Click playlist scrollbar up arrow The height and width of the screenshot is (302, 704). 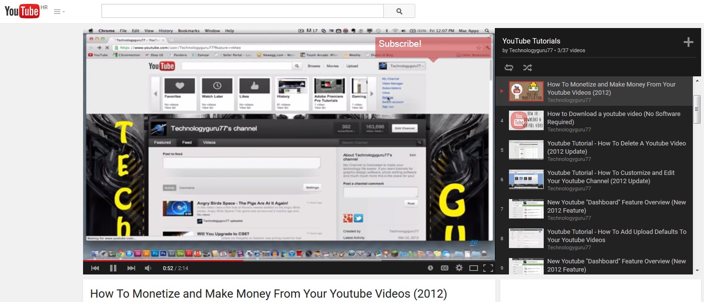pyautogui.click(x=697, y=80)
